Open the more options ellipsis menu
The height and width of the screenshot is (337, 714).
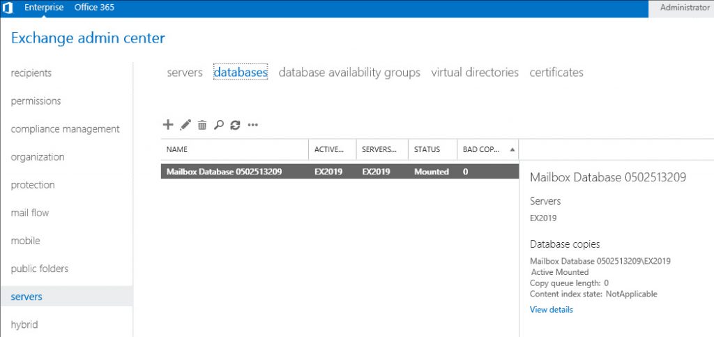252,126
